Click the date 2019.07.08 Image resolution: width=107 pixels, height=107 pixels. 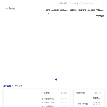coord(64,99)
